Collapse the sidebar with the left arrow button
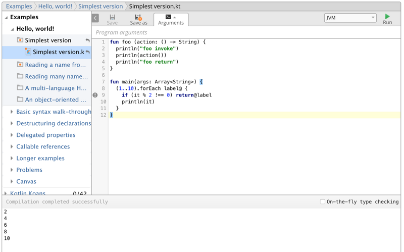The height and width of the screenshot is (252, 404). click(95, 18)
